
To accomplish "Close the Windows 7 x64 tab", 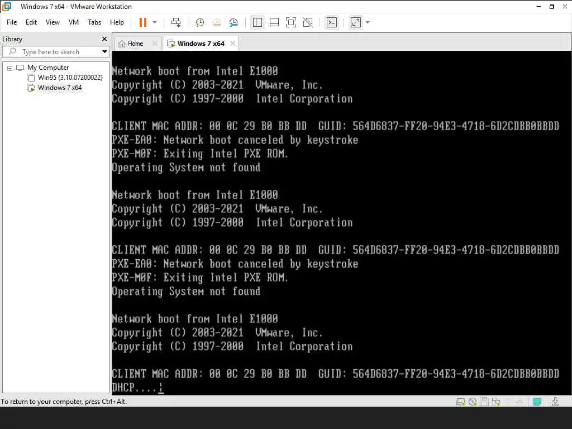I will tap(232, 44).
